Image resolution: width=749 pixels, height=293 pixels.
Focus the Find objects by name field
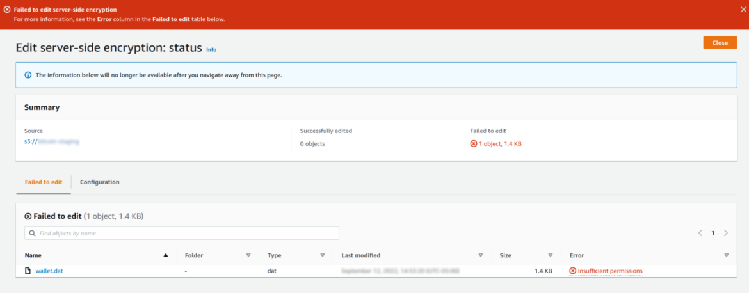(x=182, y=233)
